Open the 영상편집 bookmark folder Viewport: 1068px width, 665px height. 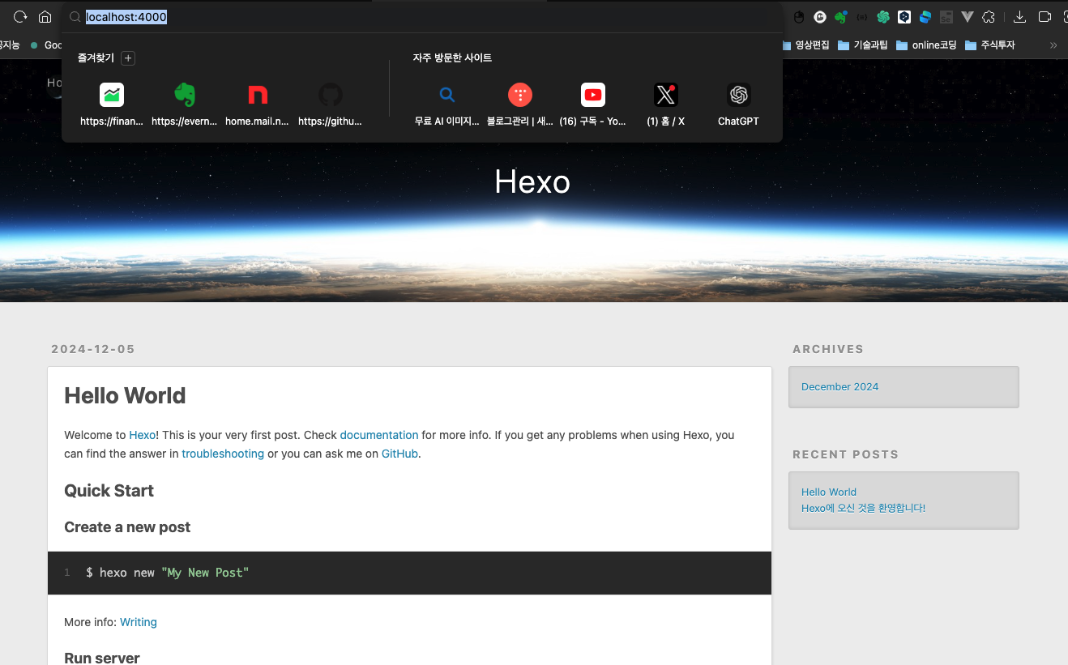click(x=805, y=45)
